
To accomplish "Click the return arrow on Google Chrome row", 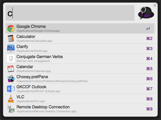I will coord(148,28).
